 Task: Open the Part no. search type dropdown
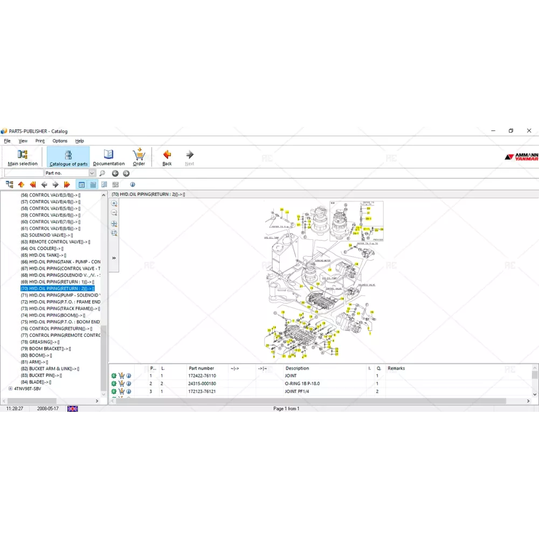click(x=92, y=174)
